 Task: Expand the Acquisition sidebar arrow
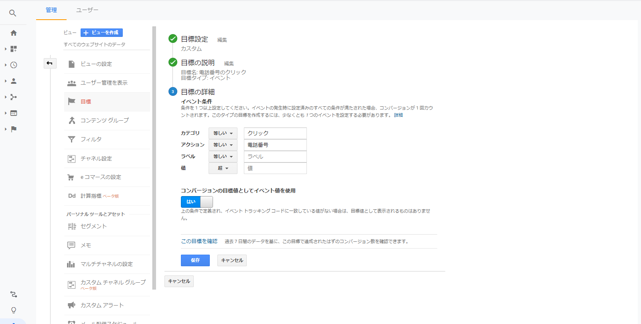coord(6,97)
